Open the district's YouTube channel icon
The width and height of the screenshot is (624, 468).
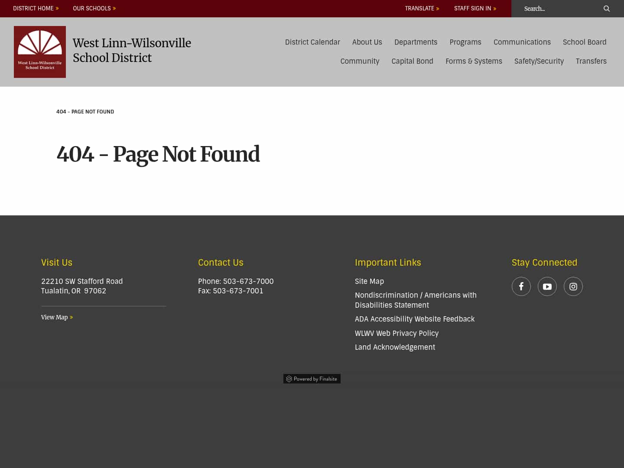click(547, 286)
